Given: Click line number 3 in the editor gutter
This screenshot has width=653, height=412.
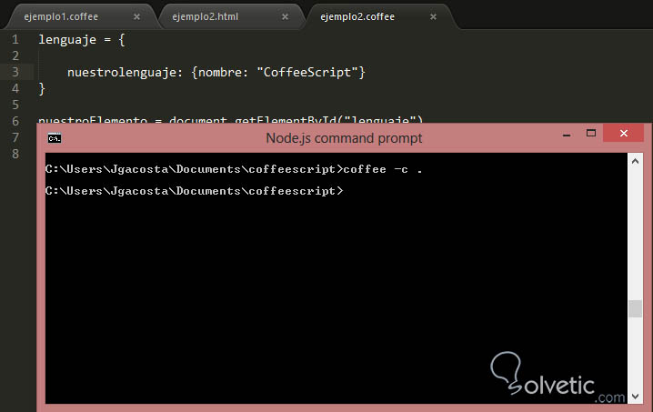Looking at the screenshot, I should pyautogui.click(x=15, y=72).
